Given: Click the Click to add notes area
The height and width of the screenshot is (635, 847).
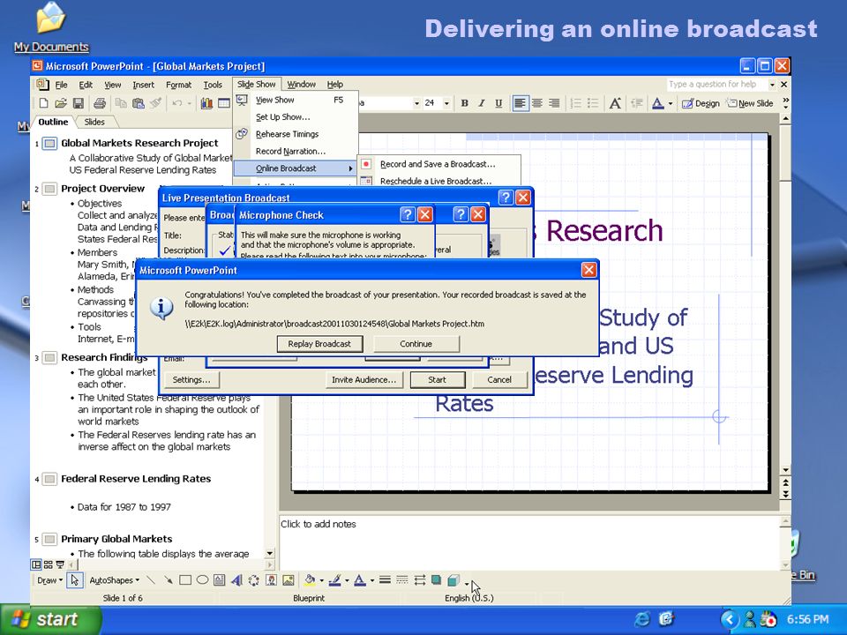Looking at the screenshot, I should (x=529, y=542).
